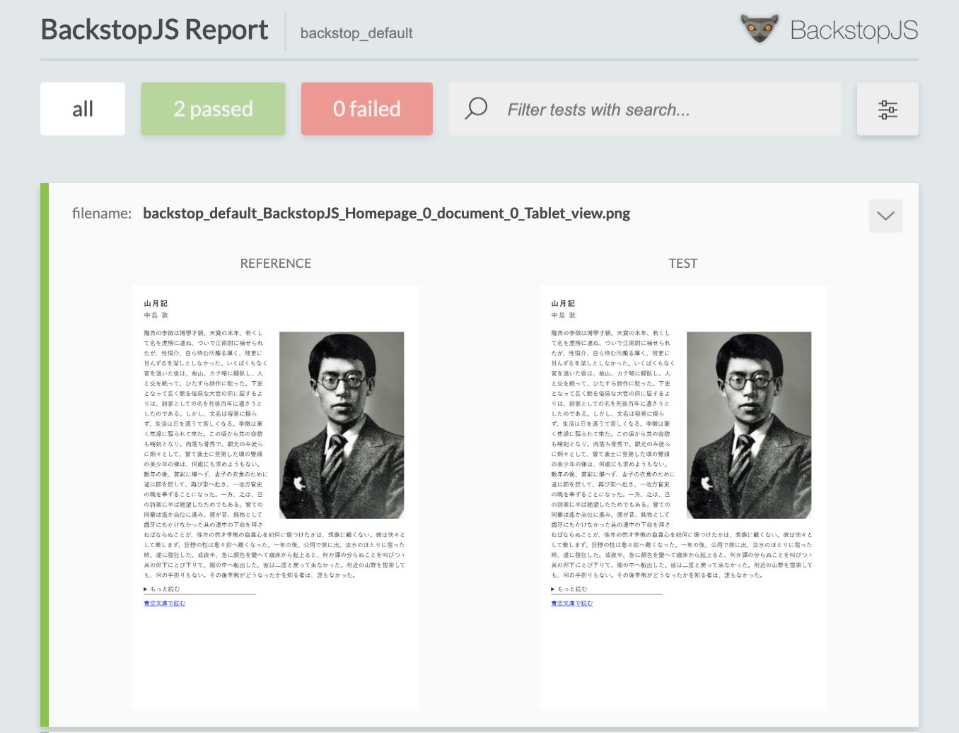Viewport: 959px width, 733px height.
Task: Click the BackstopJS lemur logo
Action: coord(760,29)
